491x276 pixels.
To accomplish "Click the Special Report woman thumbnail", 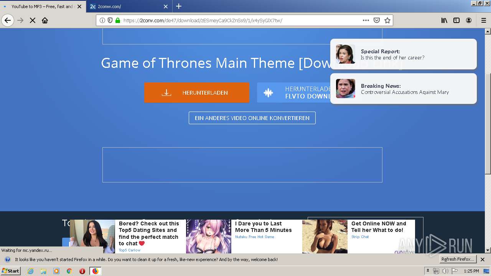I will coord(346,54).
